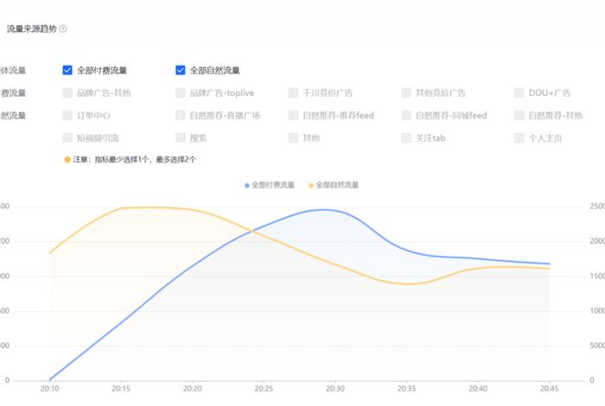Screen dimensions: 605x406
Task: Uncheck the 全部自然流量 checkbox
Action: pyautogui.click(x=180, y=70)
